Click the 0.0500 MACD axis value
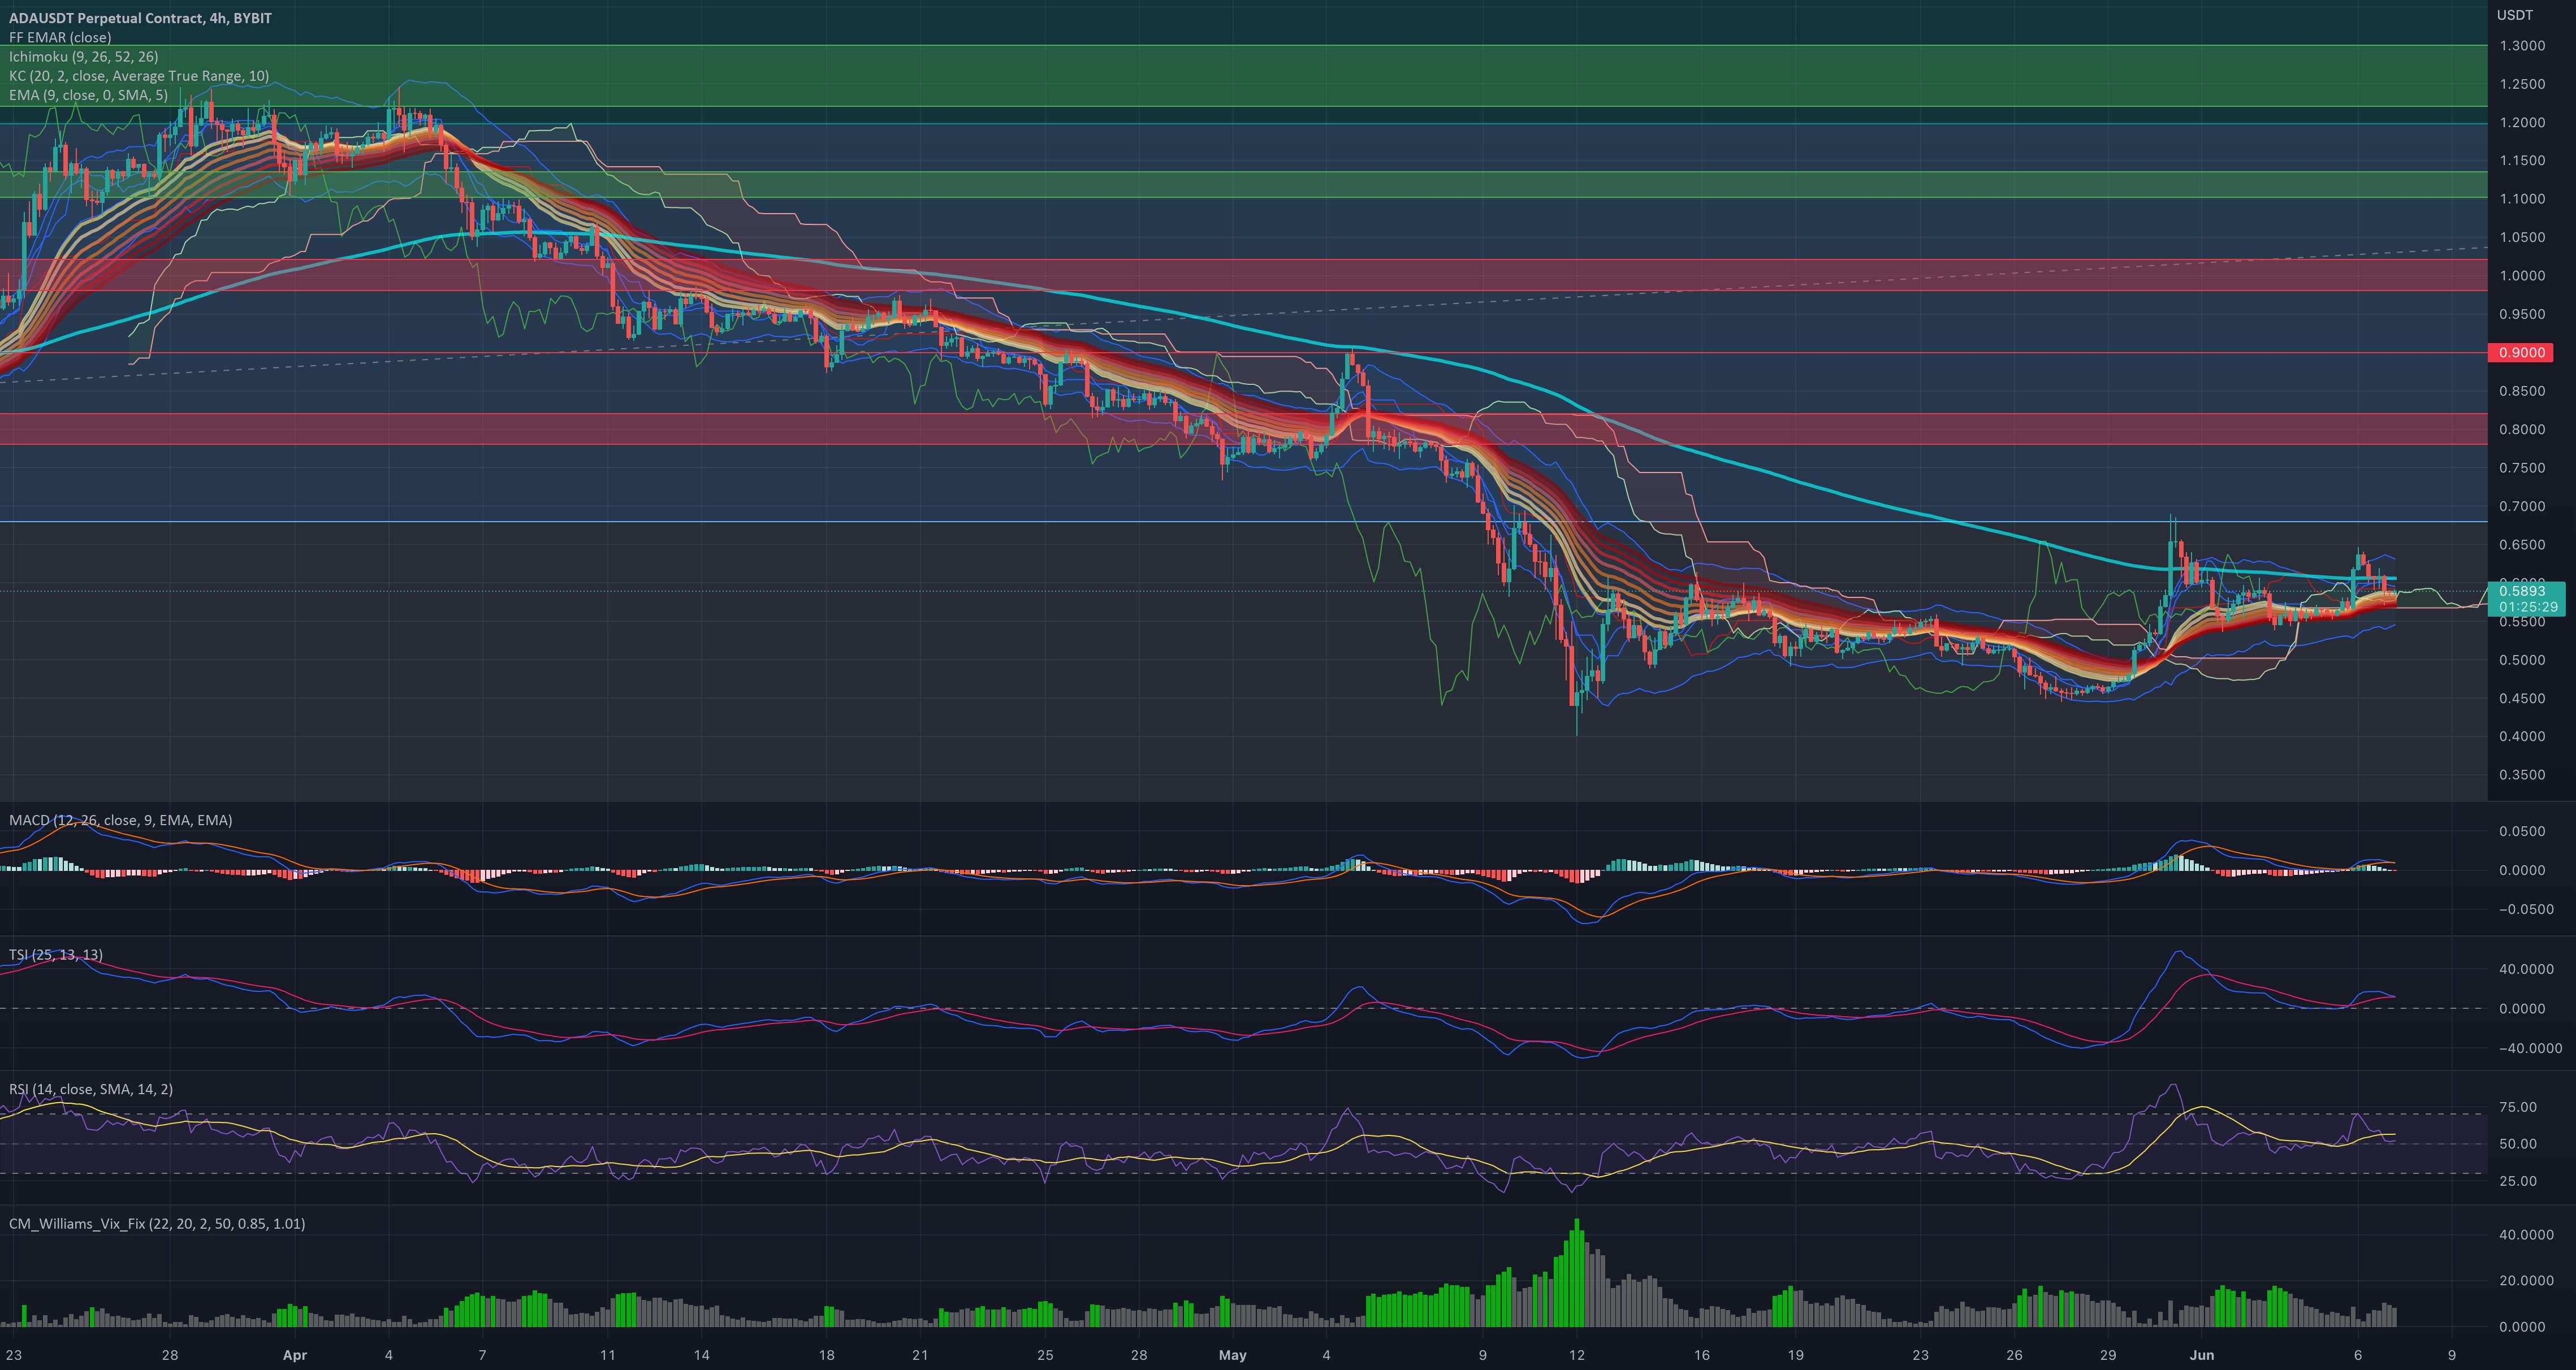Image resolution: width=2576 pixels, height=1370 pixels. click(2522, 831)
